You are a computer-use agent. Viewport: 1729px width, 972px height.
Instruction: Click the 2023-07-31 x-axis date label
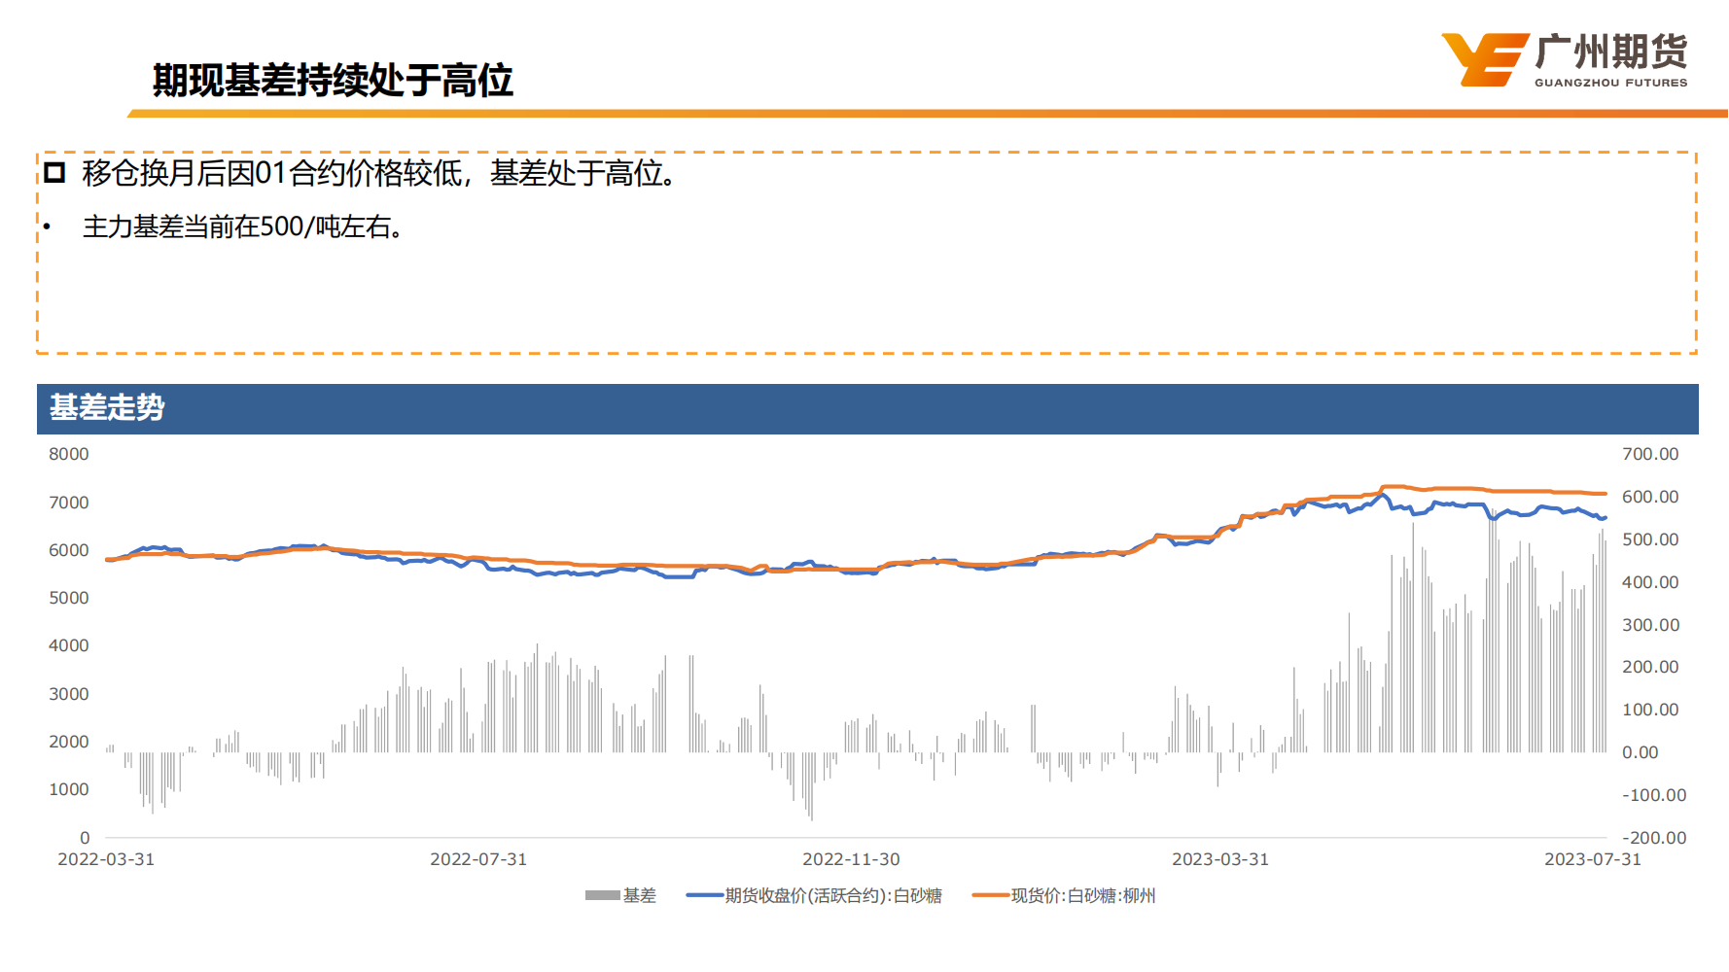pyautogui.click(x=1593, y=859)
